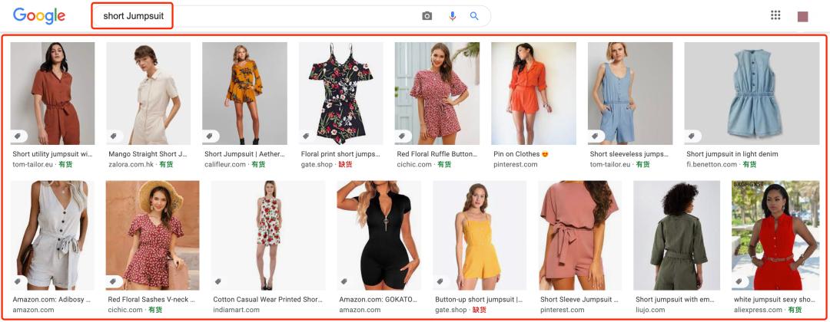Open the brown short utility jumpsuit image
830x322 pixels.
53,94
